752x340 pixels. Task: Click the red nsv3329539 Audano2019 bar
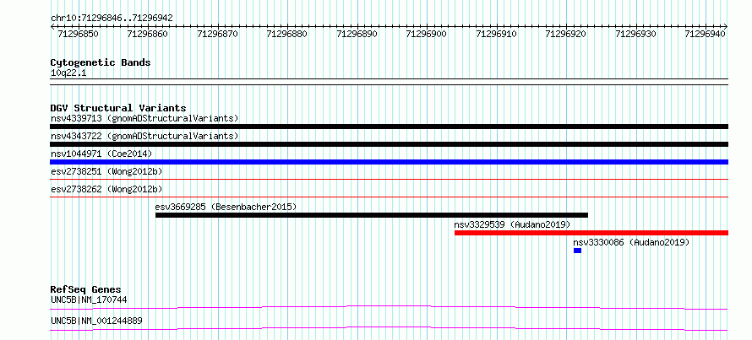[591, 233]
